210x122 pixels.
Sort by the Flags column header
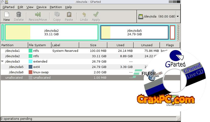(x=170, y=45)
